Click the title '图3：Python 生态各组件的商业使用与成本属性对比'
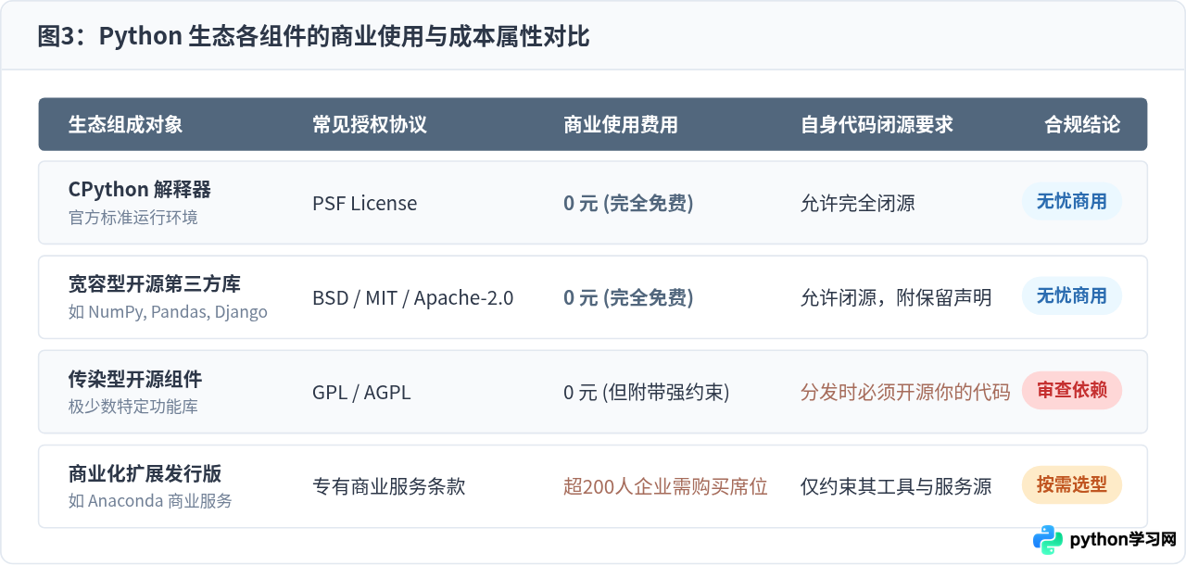This screenshot has height=565, width=1186. pos(313,37)
